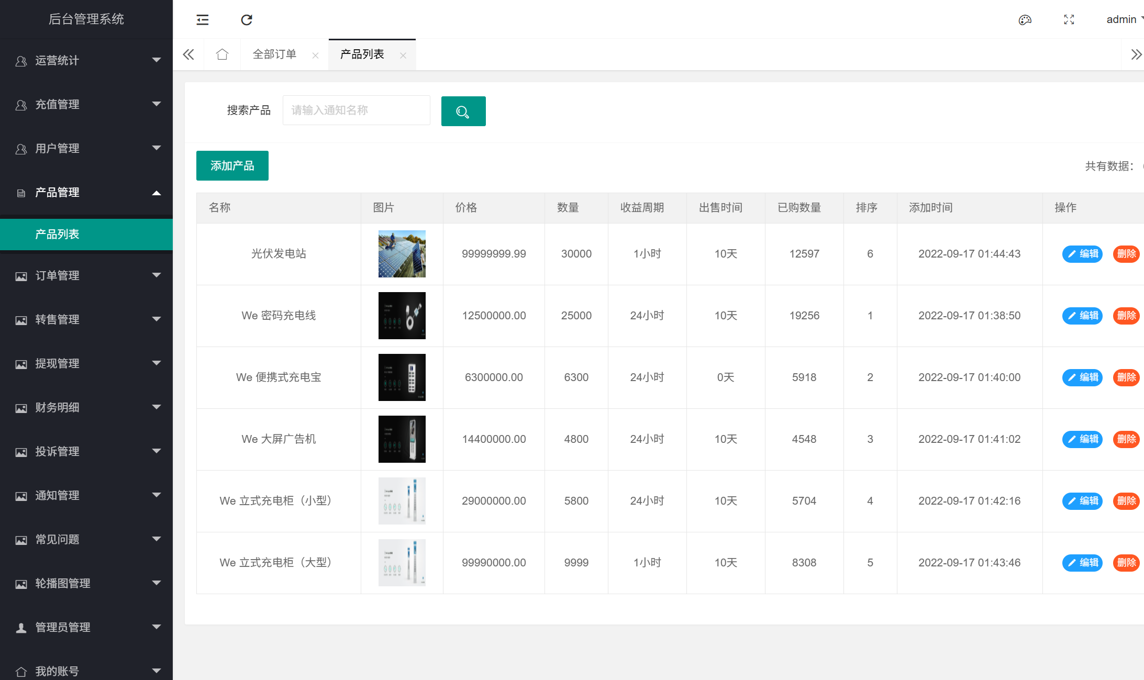Toggle the fullscreen icon
The width and height of the screenshot is (1144, 680).
(1069, 20)
